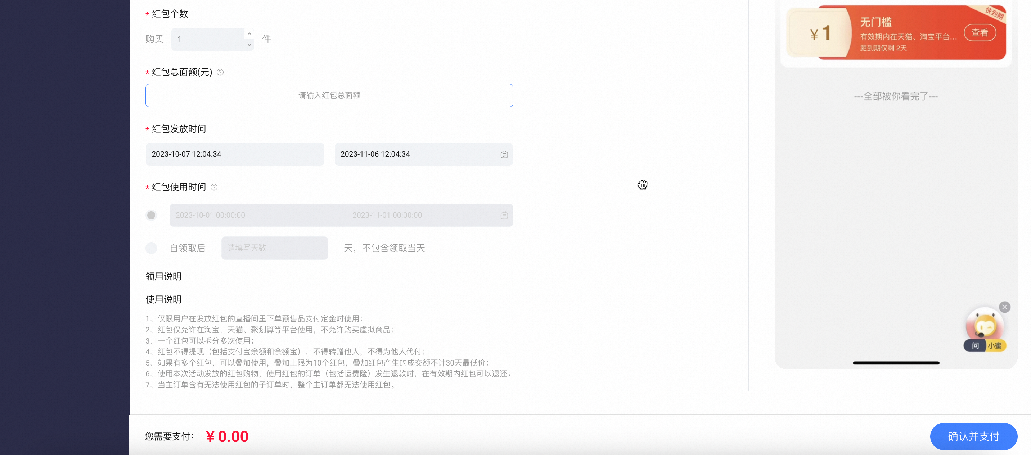Click usage rule 7 about 子订单

click(x=271, y=385)
